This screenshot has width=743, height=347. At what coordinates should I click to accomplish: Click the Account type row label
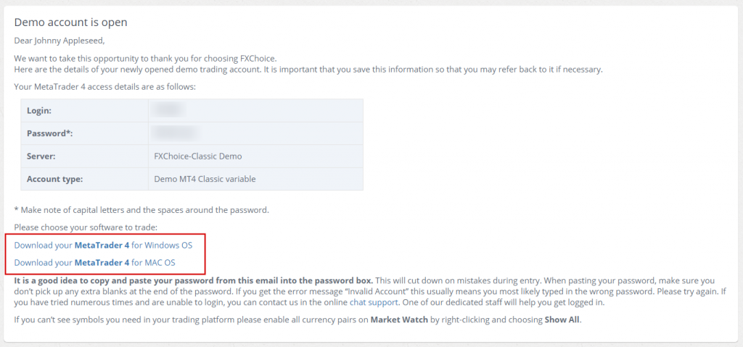tap(55, 179)
